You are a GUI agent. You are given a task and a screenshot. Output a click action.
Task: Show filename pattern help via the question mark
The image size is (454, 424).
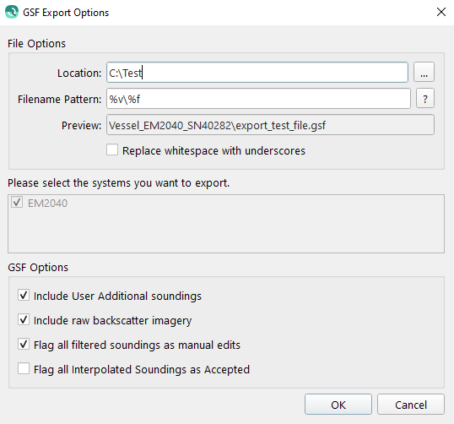(425, 99)
